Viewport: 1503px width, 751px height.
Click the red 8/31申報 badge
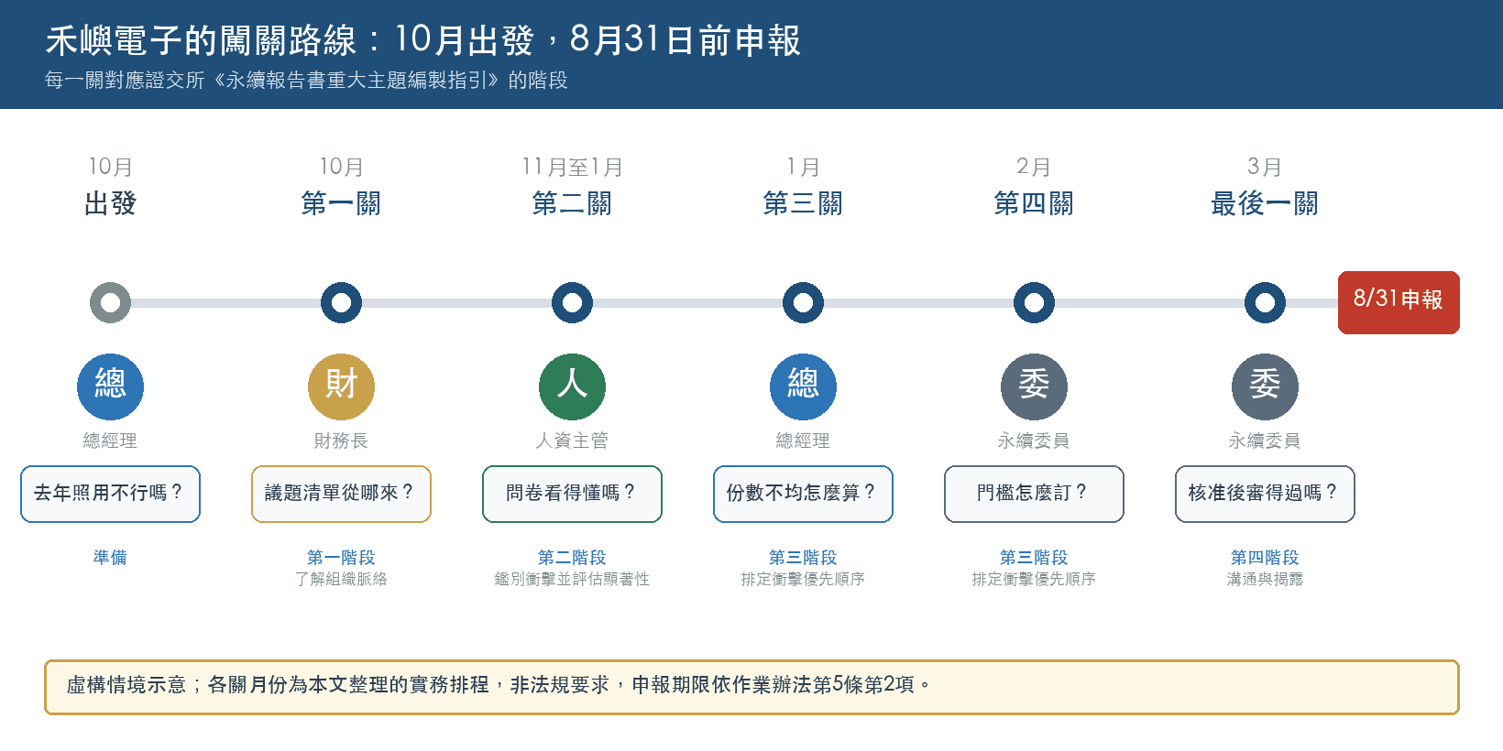pos(1399,302)
